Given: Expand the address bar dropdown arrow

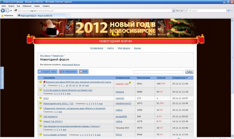Looking at the screenshot, I should click(x=173, y=11).
